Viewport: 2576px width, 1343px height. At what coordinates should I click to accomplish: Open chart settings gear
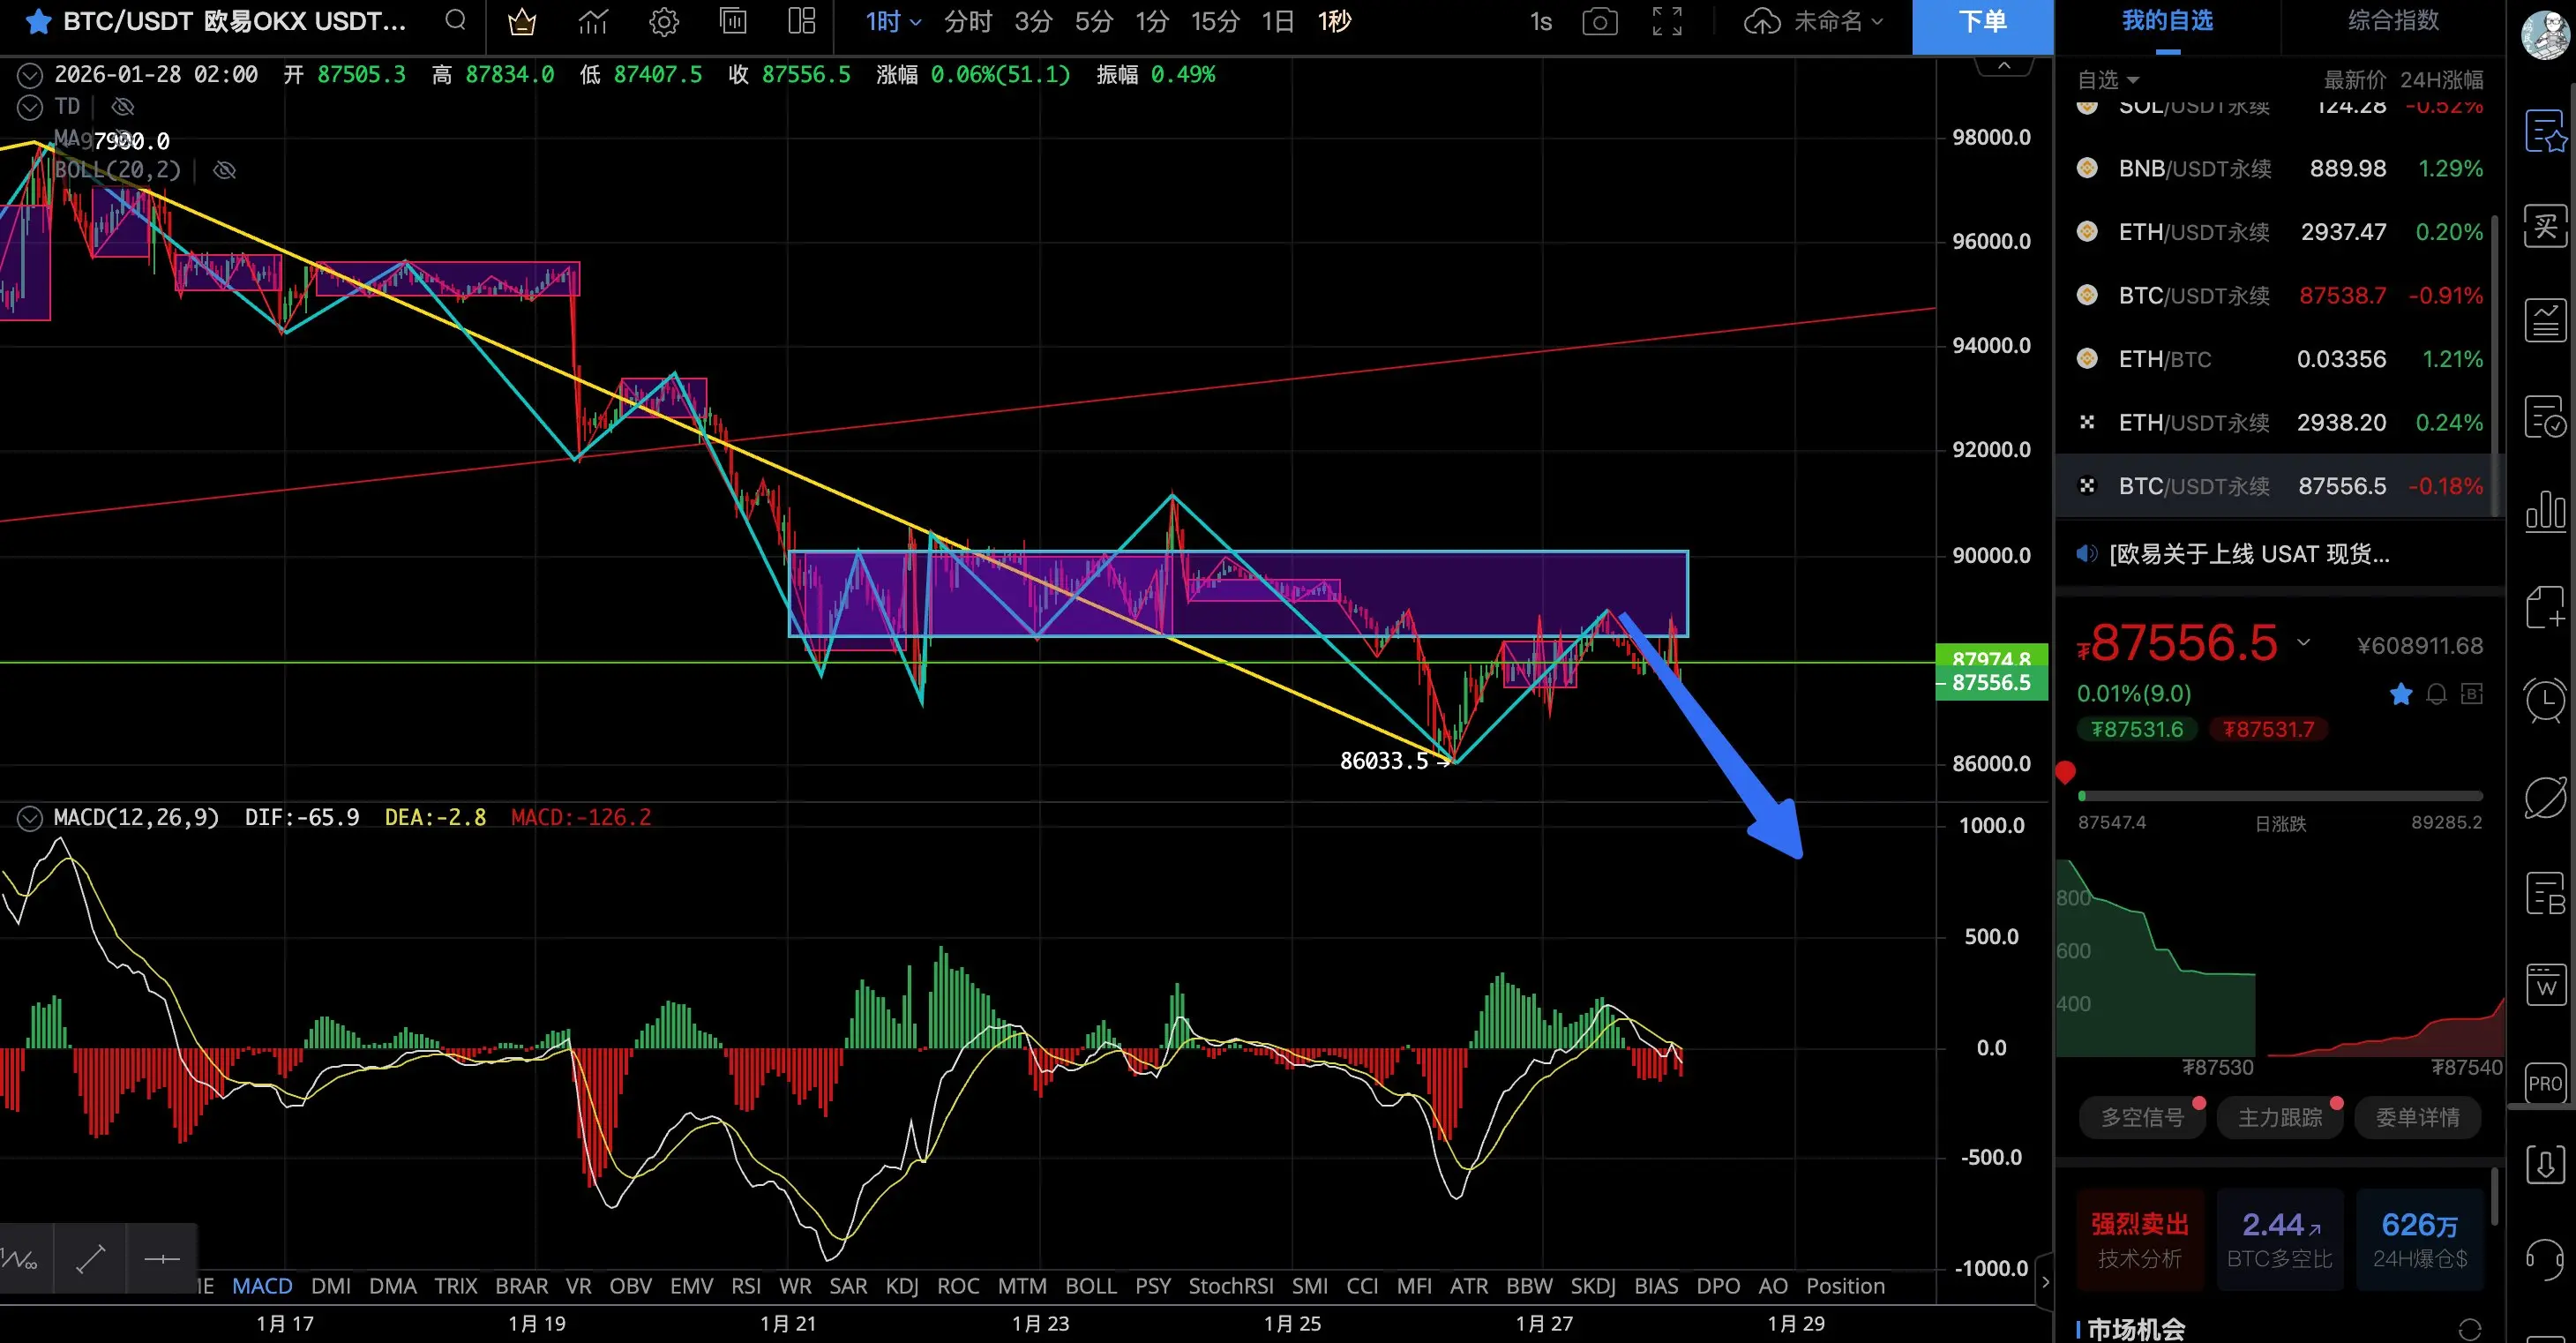pos(664,22)
